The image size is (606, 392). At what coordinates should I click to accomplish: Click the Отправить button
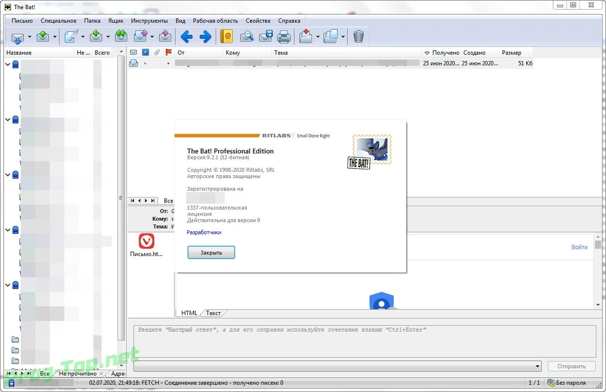point(572,366)
